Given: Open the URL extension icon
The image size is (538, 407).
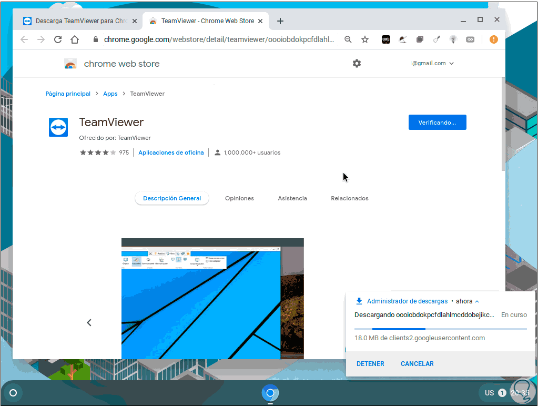Looking at the screenshot, I should [x=385, y=40].
